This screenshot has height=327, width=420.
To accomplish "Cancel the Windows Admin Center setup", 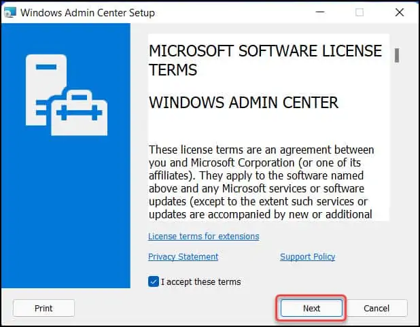I will [377, 308].
